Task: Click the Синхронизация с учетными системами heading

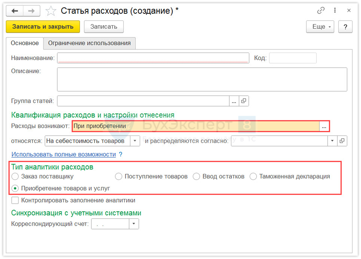Action: coord(76,213)
